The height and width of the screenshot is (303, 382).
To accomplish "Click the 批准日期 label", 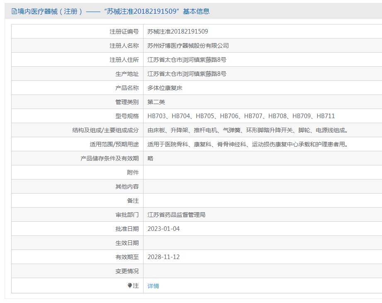I will tap(127, 229).
